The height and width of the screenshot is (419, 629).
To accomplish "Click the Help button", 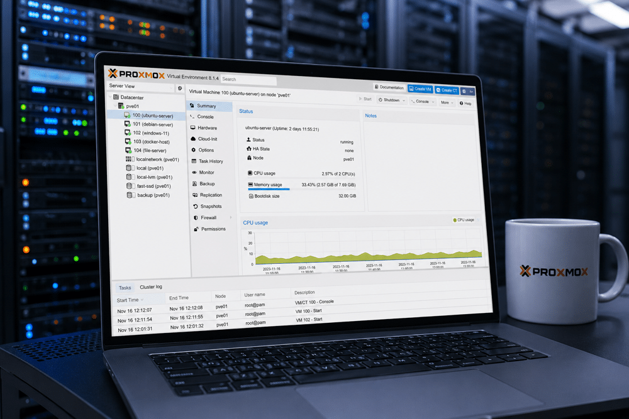I will point(465,104).
